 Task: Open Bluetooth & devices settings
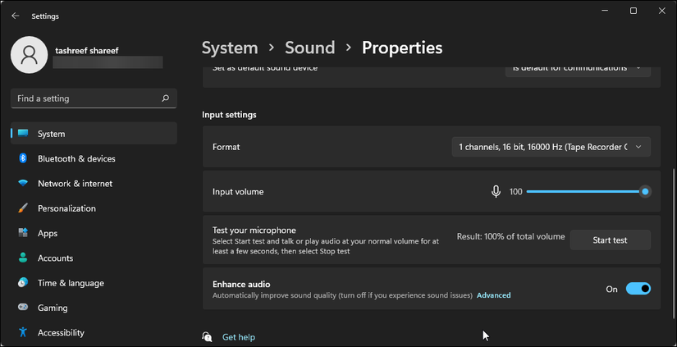pyautogui.click(x=76, y=158)
